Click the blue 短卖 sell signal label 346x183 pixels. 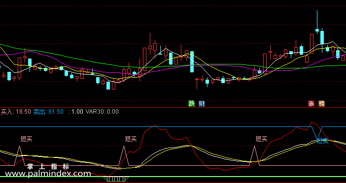[322, 141]
